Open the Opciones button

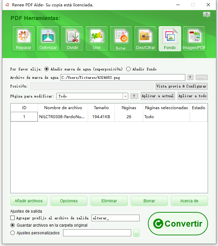69,201
